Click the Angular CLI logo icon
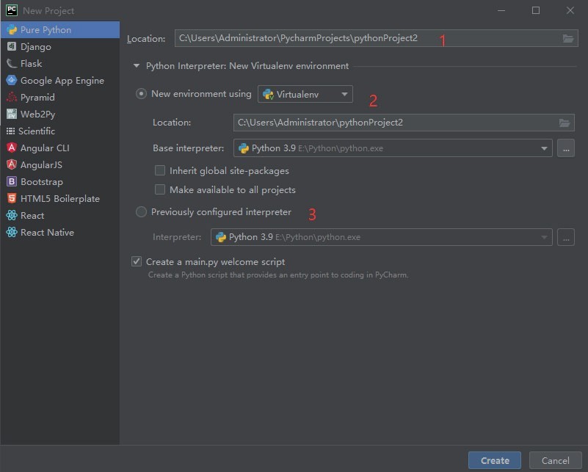Viewport: 588px width, 472px height. tap(12, 148)
